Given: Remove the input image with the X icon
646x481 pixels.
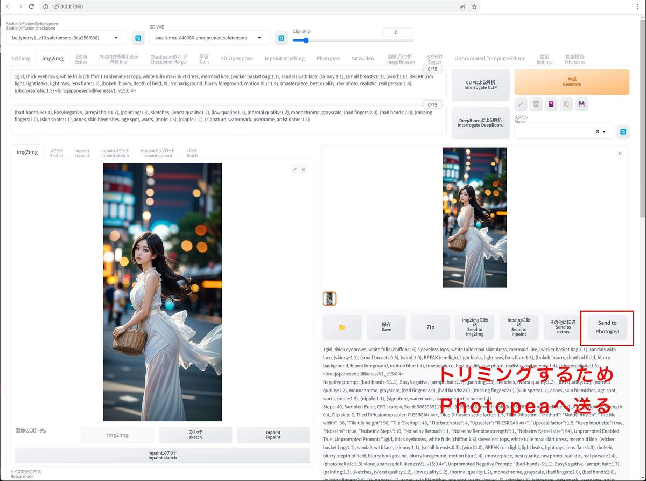Looking at the screenshot, I should [304, 169].
